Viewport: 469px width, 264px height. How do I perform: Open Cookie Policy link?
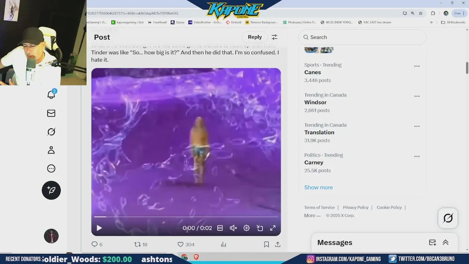[389, 208]
